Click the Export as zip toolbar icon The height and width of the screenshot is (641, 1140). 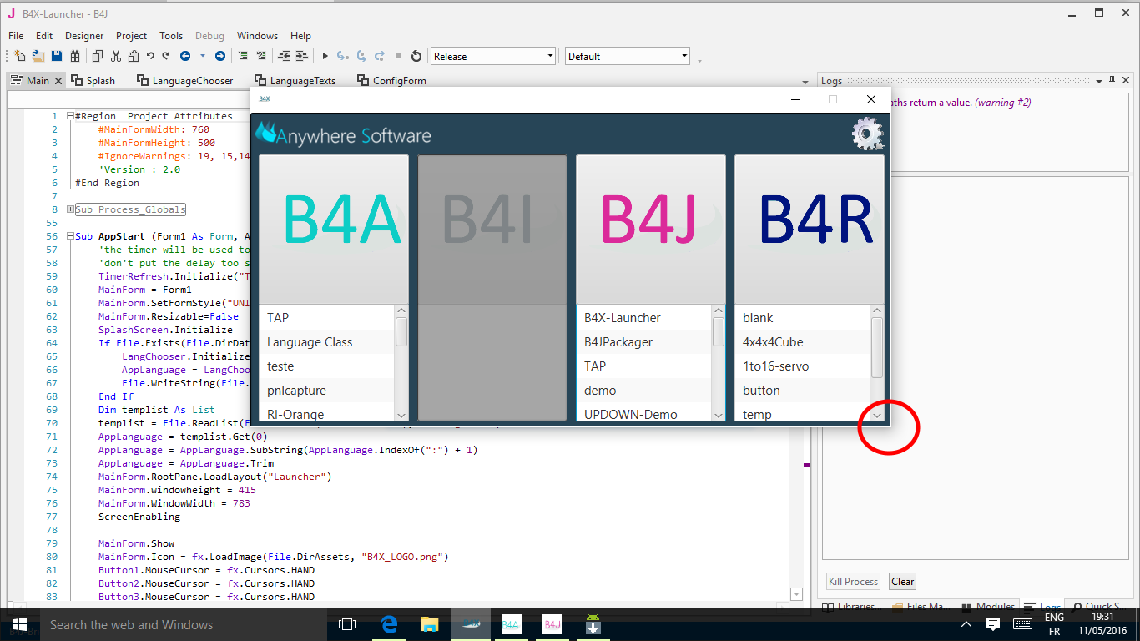coord(75,56)
